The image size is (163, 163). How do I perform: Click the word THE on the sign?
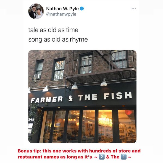88,97
